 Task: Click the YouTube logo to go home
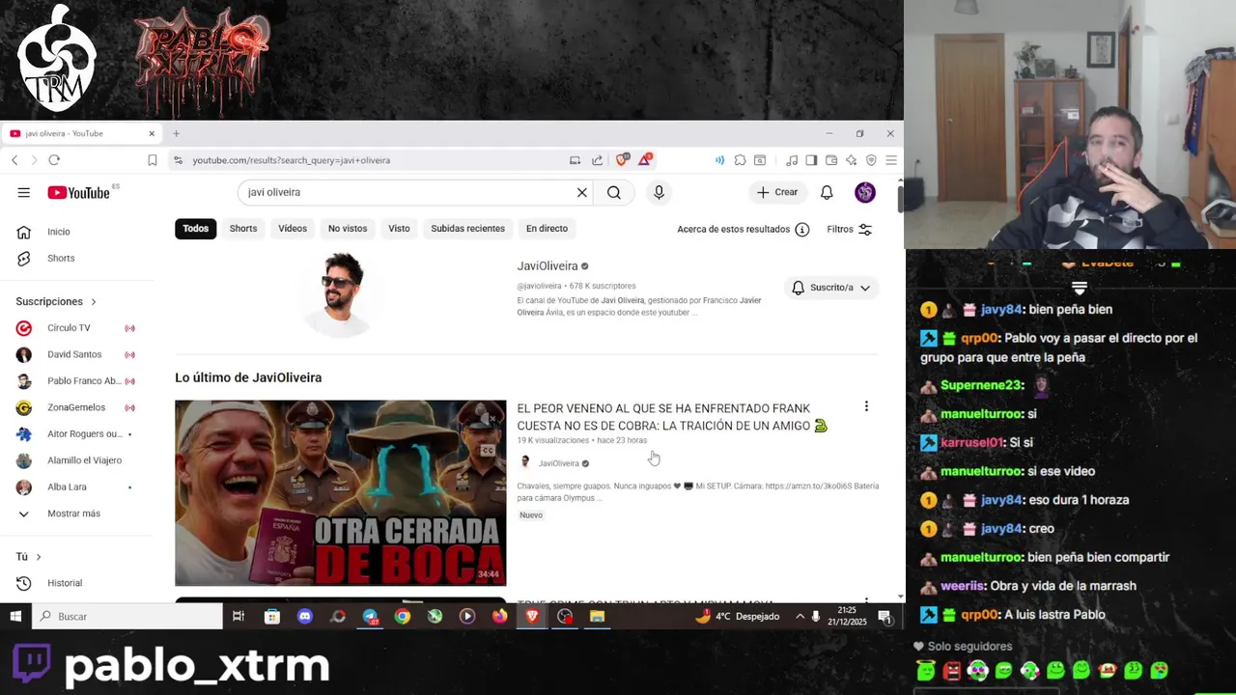click(78, 193)
